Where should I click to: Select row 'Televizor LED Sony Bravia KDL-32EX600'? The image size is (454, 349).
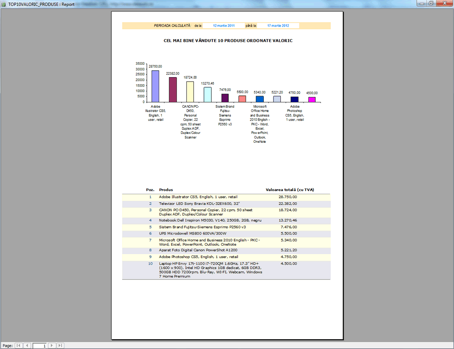[226, 204]
